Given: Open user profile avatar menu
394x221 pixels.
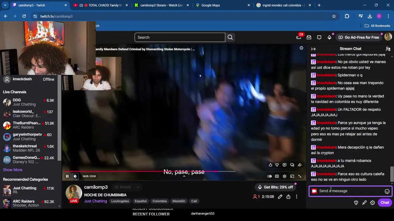Looking at the screenshot, I should tap(388, 37).
